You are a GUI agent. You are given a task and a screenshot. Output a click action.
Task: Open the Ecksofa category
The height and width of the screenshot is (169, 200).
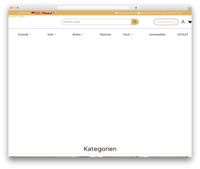23,34
